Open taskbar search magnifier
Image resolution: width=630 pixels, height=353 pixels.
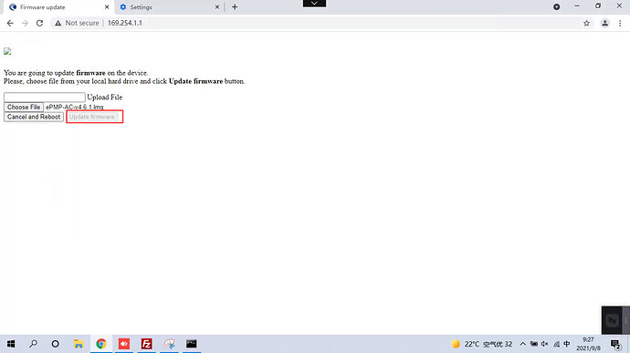tap(34, 343)
